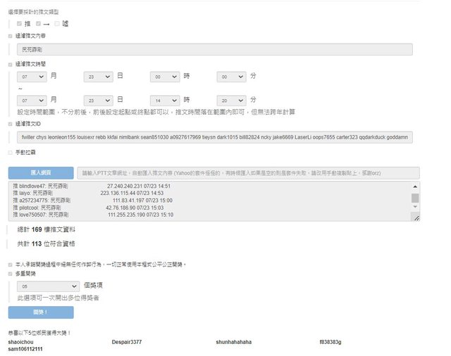451x356 pixels.
Task: Toggle the 噓 comment type checkbox
Action: [x=57, y=24]
